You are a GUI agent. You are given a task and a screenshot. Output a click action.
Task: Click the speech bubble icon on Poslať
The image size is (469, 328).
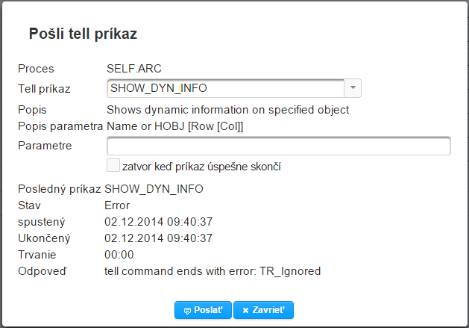click(186, 310)
